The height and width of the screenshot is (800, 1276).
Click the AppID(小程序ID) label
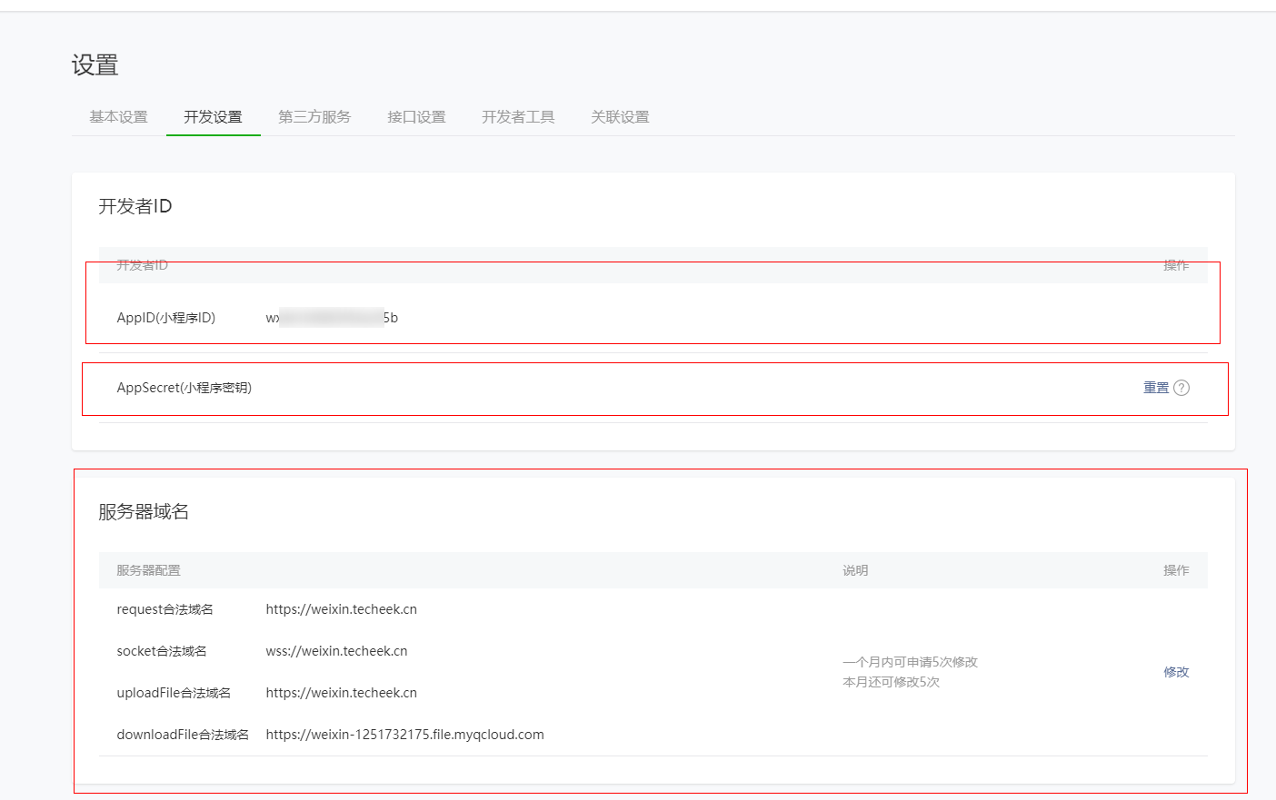[166, 318]
